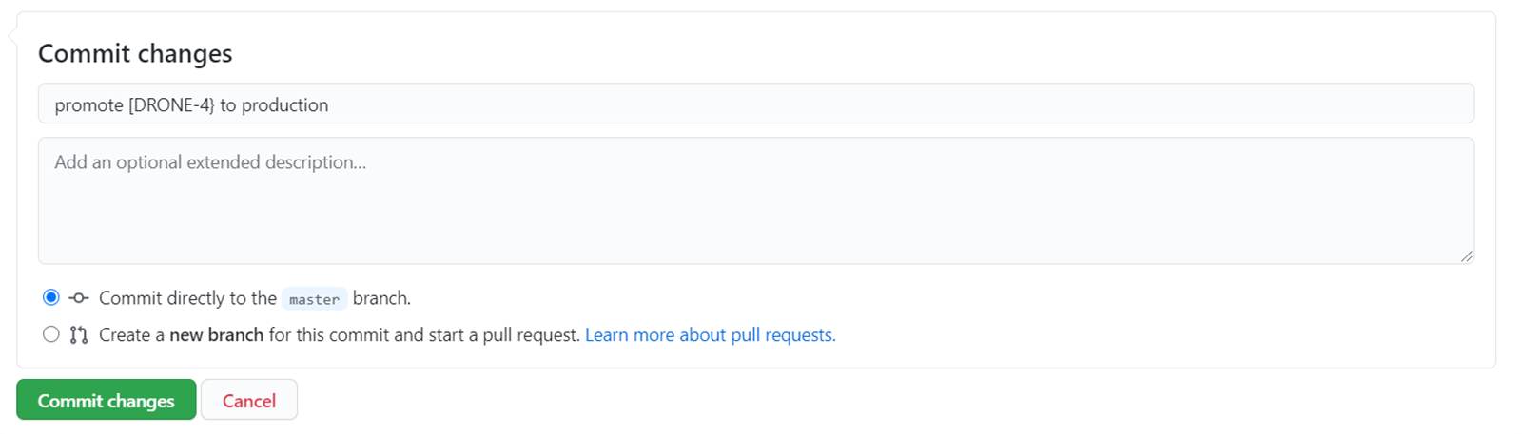Open the Learn more about pull requests link
The image size is (1522, 434).
point(710,335)
